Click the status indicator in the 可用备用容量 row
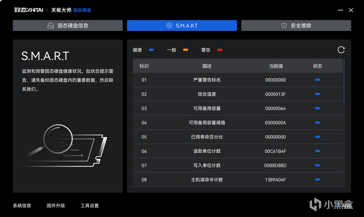 pyautogui.click(x=318, y=108)
